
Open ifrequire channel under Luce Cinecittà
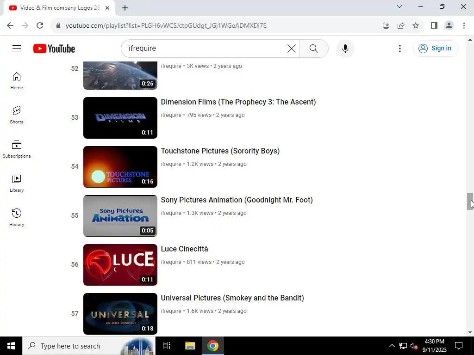point(171,262)
